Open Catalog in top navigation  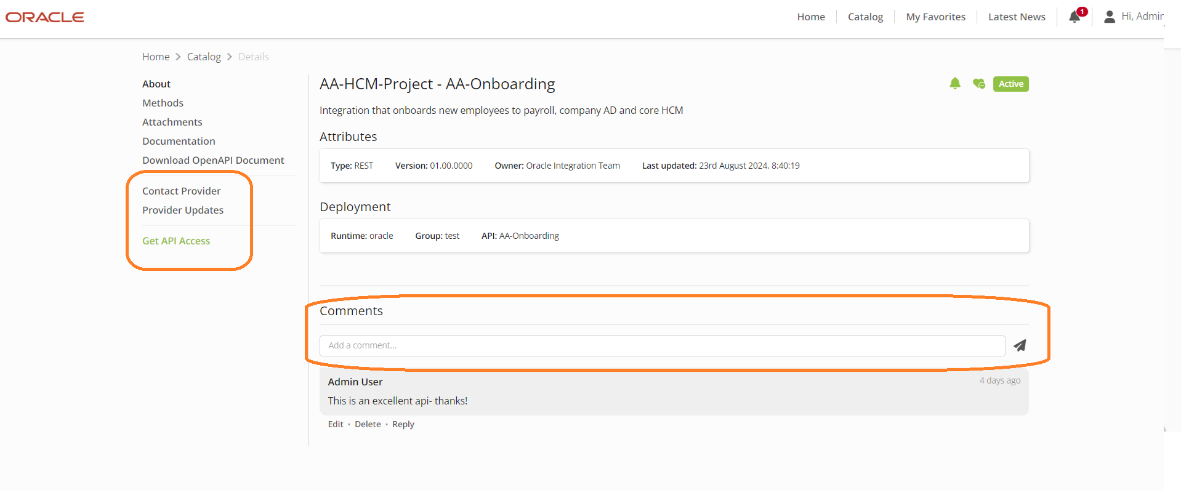(x=865, y=17)
